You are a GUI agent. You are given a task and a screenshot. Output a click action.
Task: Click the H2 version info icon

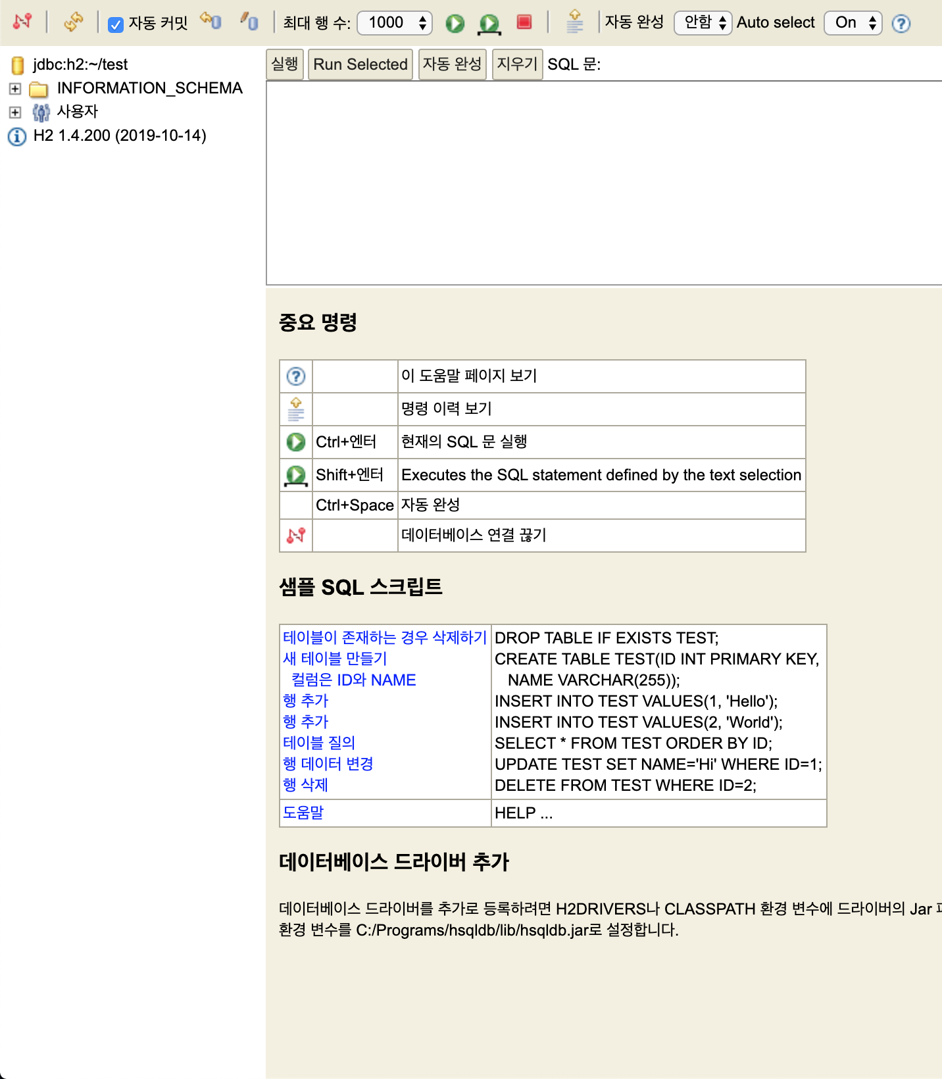click(x=17, y=136)
